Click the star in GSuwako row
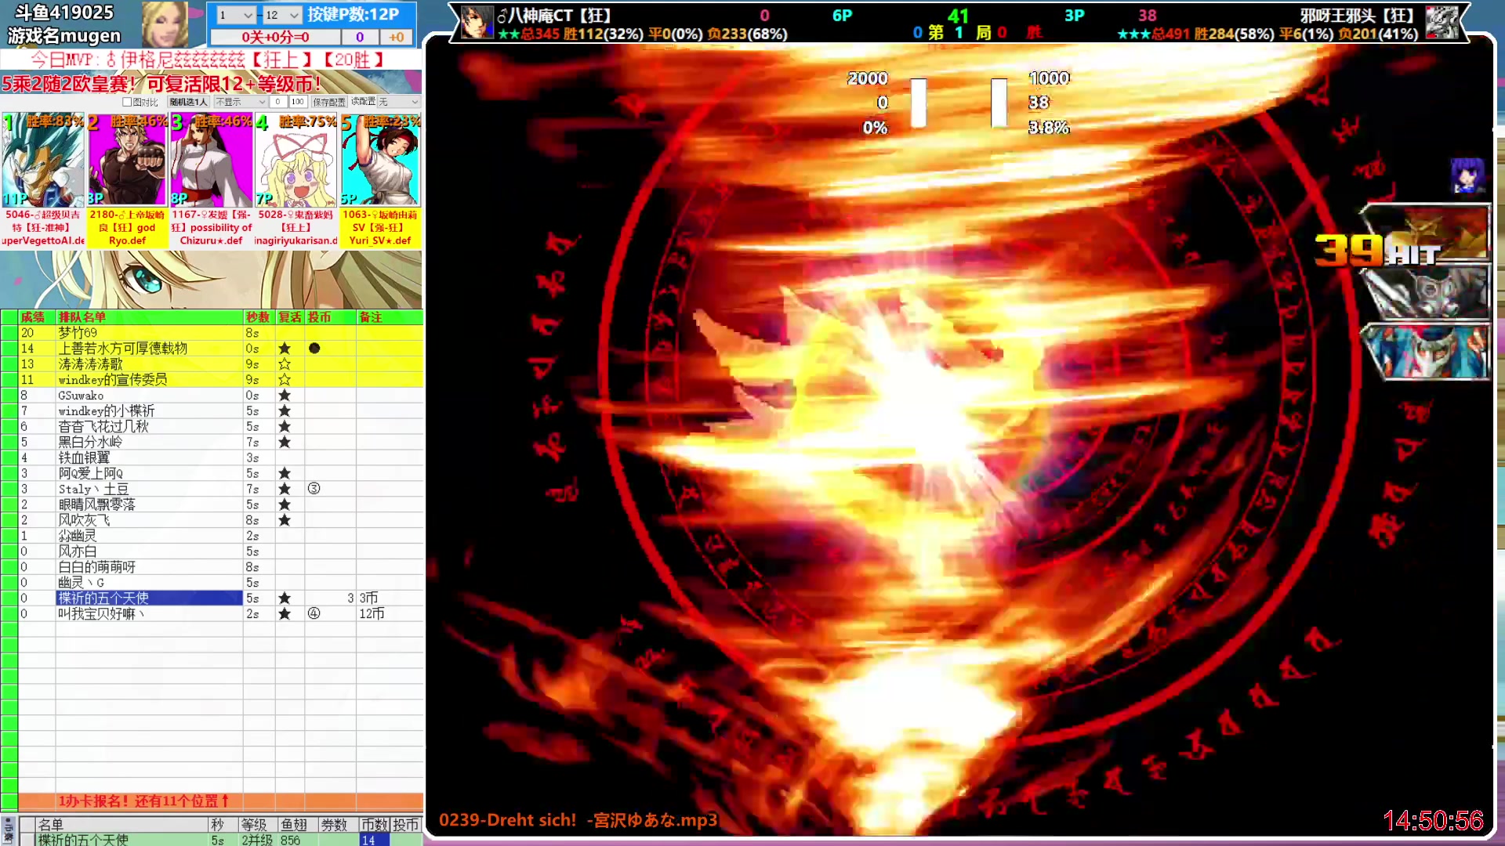This screenshot has height=846, width=1505. click(x=285, y=396)
